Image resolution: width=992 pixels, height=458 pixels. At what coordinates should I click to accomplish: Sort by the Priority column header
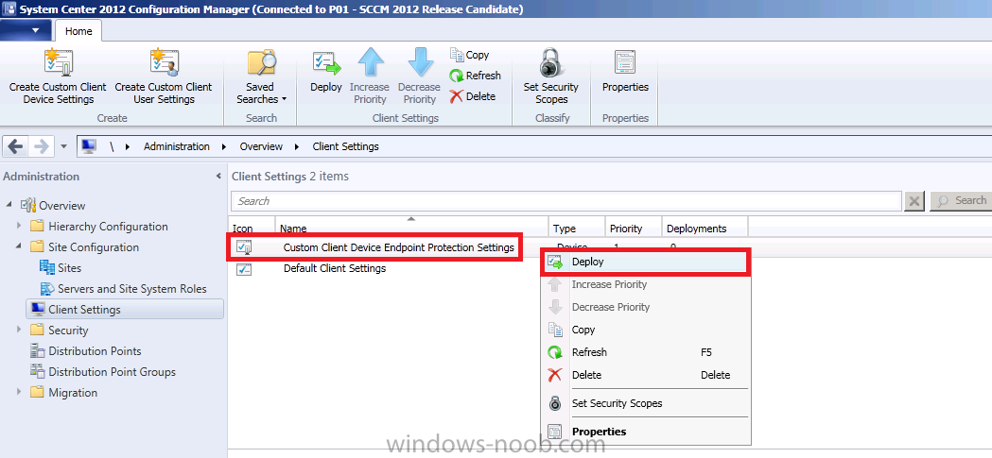[x=634, y=228]
